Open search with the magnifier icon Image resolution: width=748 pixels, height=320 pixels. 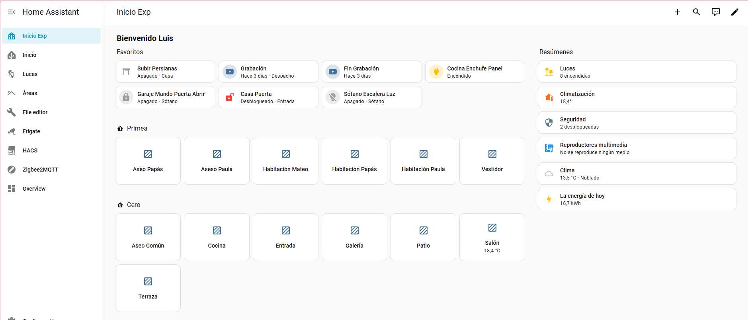click(x=696, y=12)
